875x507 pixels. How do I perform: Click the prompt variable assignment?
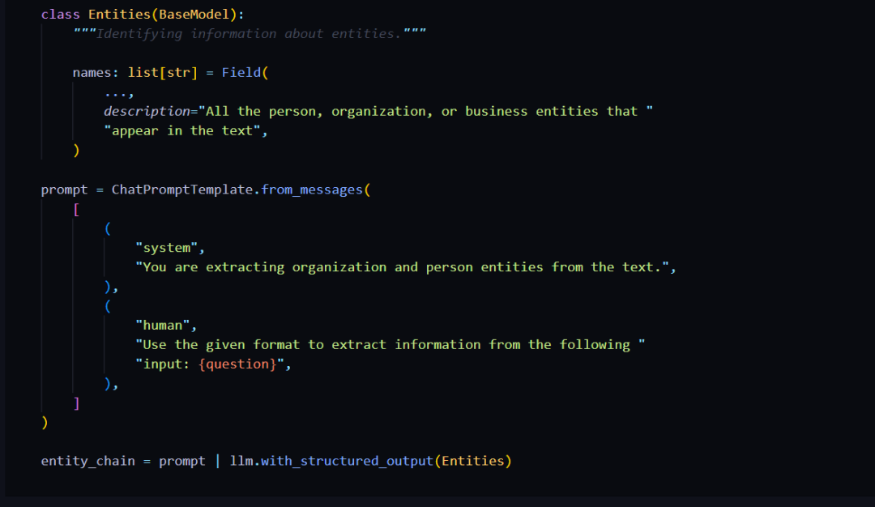(x=64, y=189)
